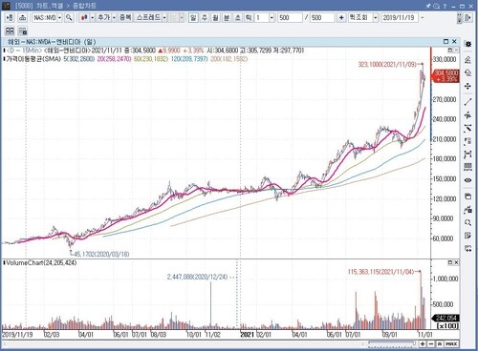This screenshot has width=478, height=351.
Task: Open the interval value 1 dropdown
Action: tap(272, 17)
